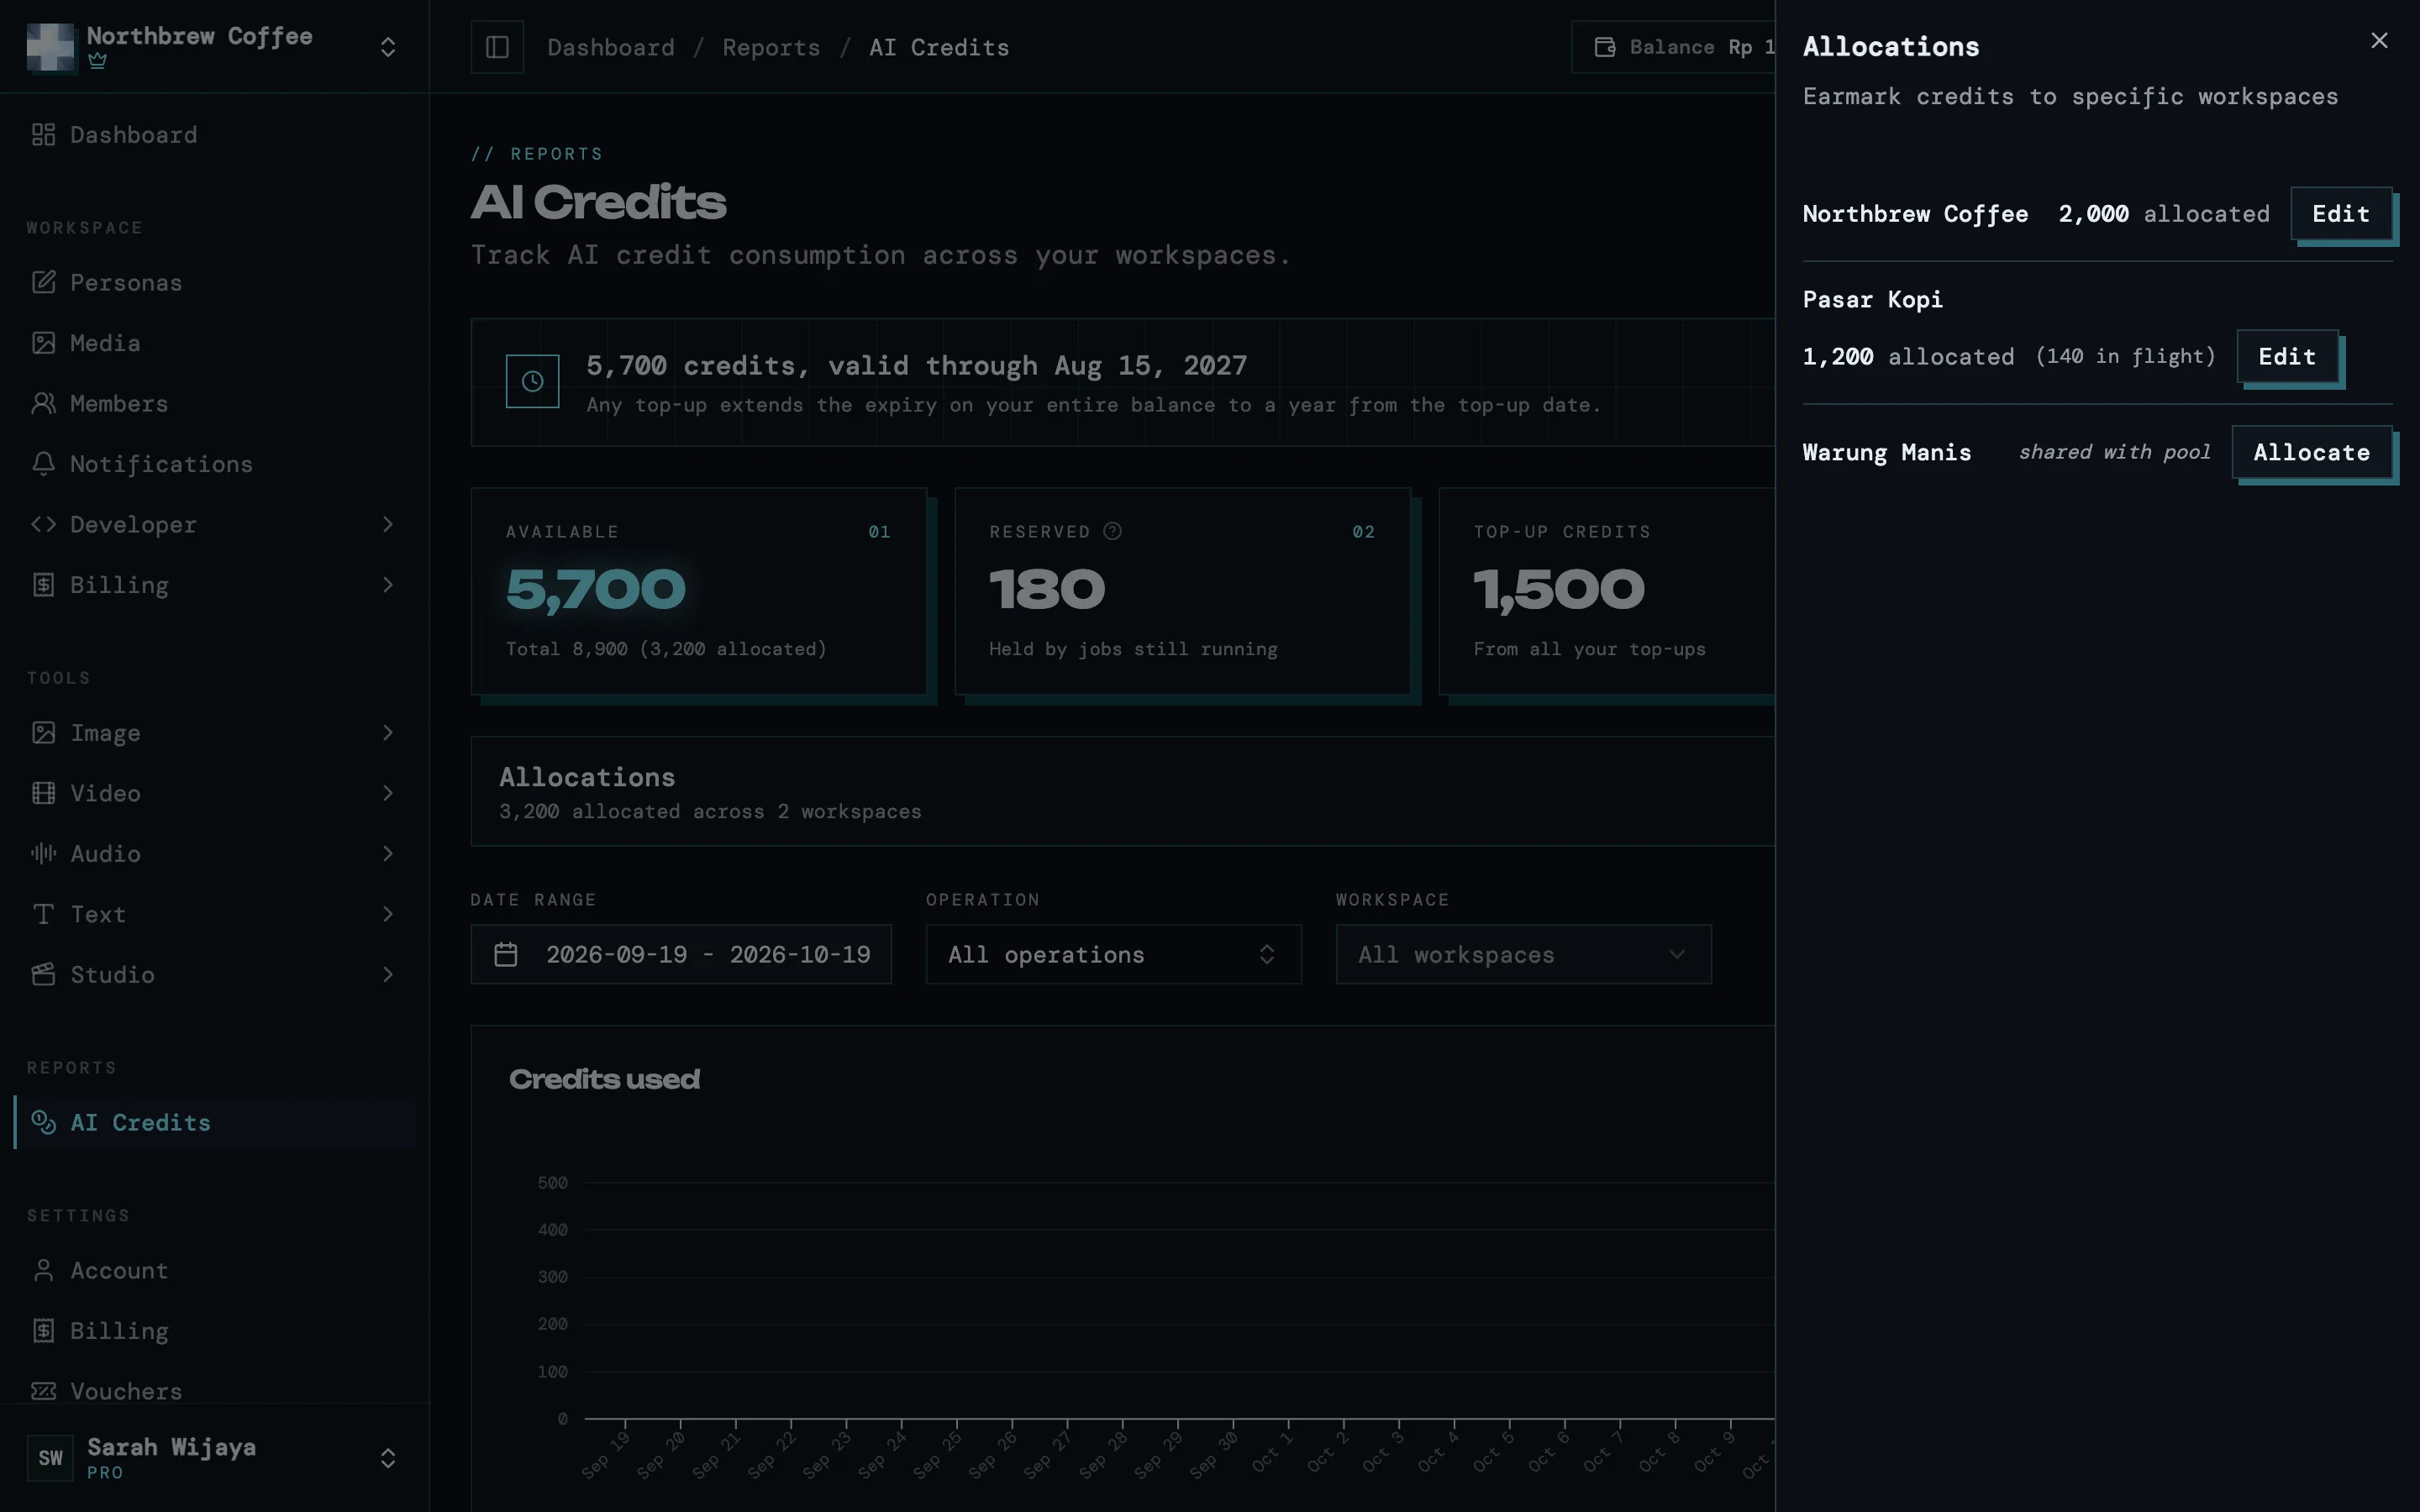The width and height of the screenshot is (2420, 1512).
Task: Click the Reserved help question icon
Action: [1112, 531]
